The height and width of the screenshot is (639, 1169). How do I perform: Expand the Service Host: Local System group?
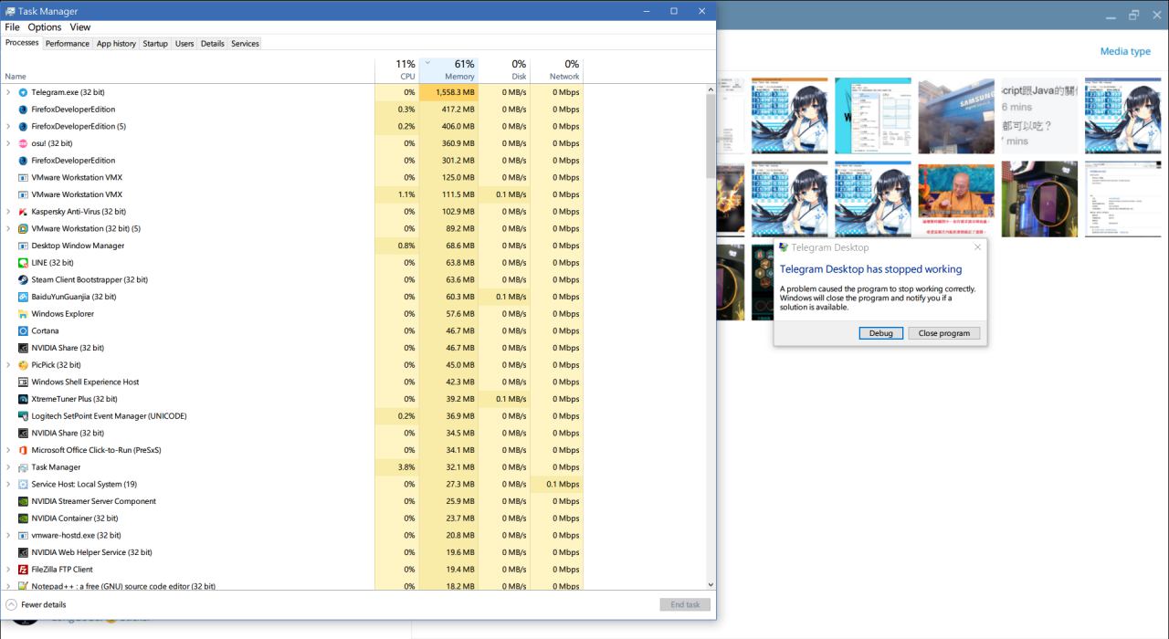pos(8,485)
